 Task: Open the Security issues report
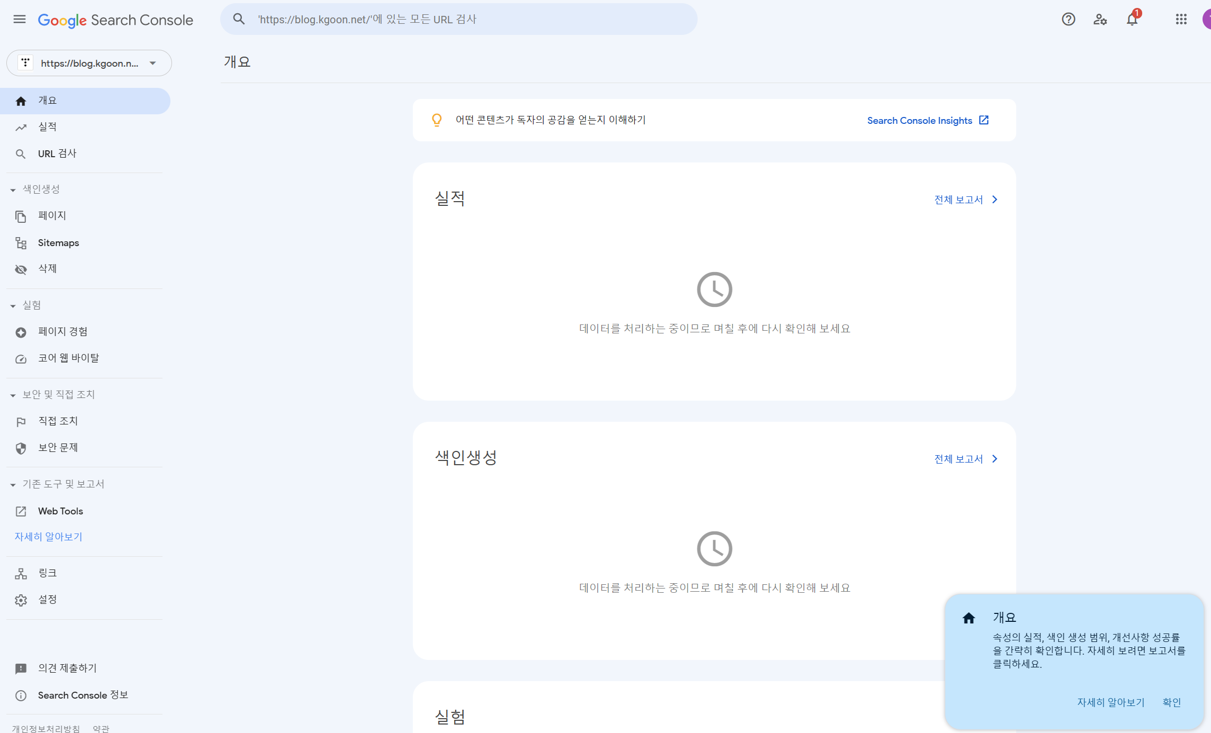[58, 448]
